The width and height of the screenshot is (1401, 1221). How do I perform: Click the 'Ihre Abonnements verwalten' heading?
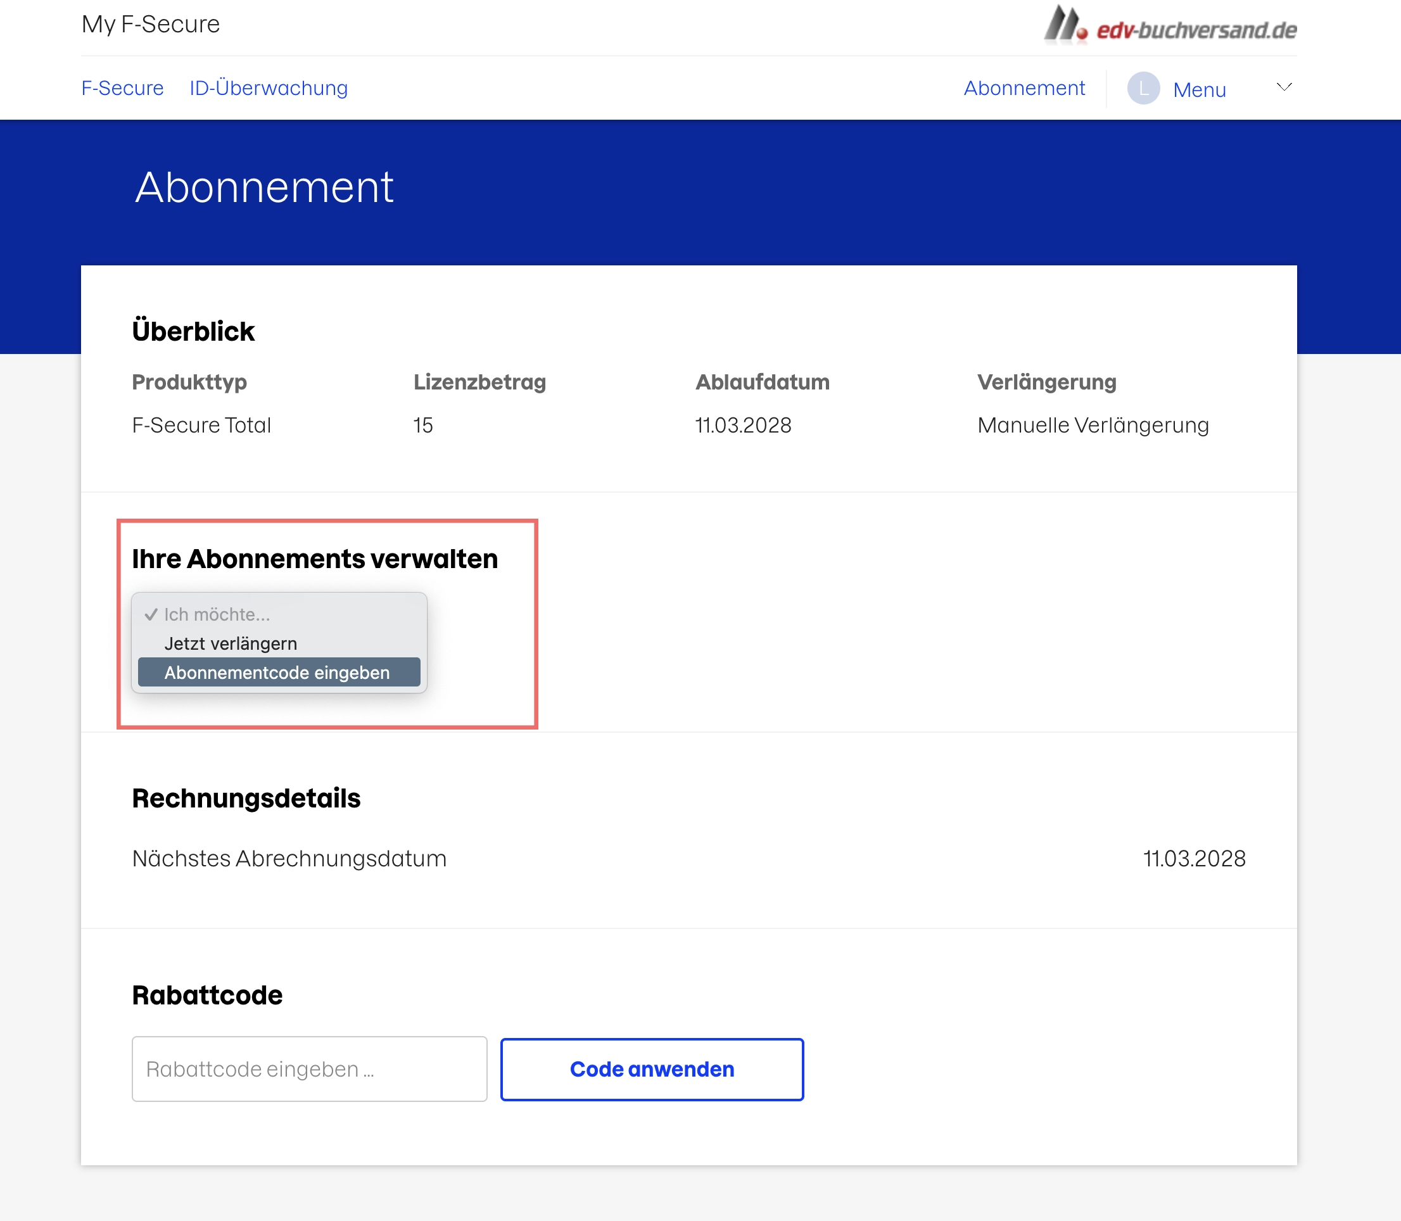pyautogui.click(x=315, y=559)
